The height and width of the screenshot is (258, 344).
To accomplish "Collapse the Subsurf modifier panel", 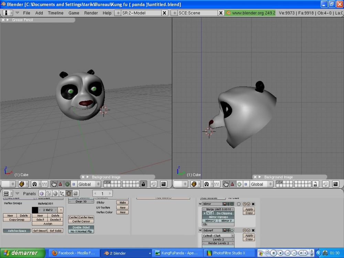I will (x=200, y=230).
